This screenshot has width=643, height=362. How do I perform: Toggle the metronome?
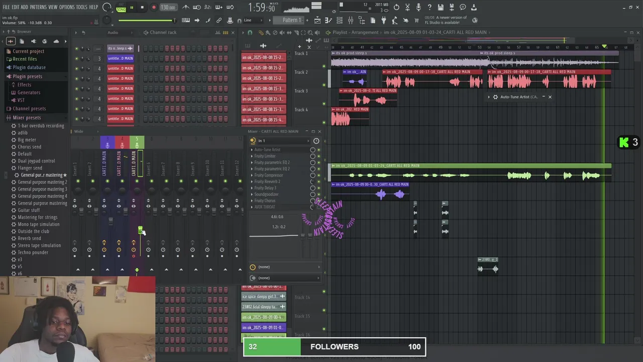point(186,7)
